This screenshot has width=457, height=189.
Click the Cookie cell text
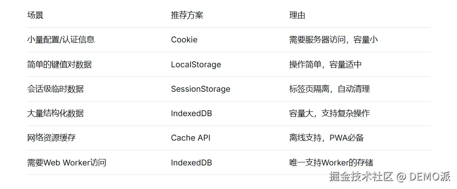[184, 40]
